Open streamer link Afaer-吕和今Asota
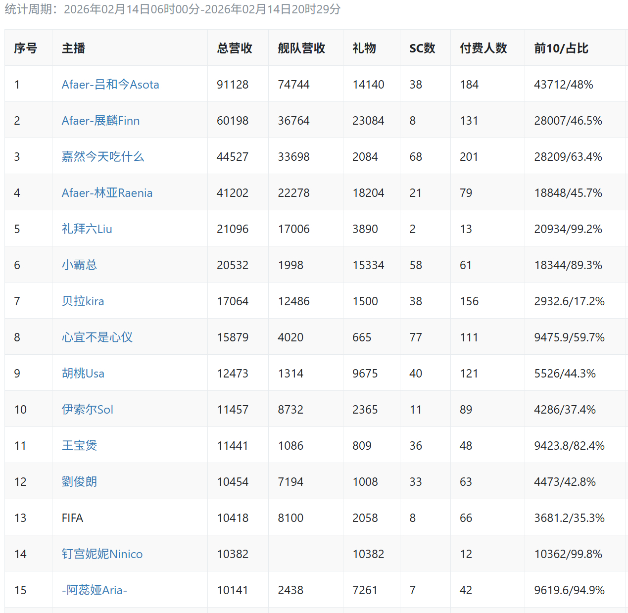Image resolution: width=628 pixels, height=613 pixels. (x=110, y=85)
